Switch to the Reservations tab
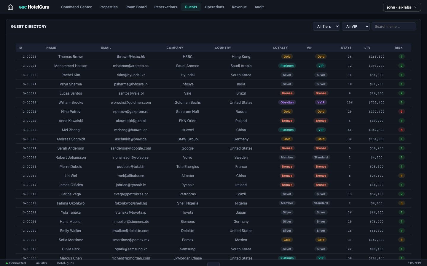The height and width of the screenshot is (266, 427). 165,7
